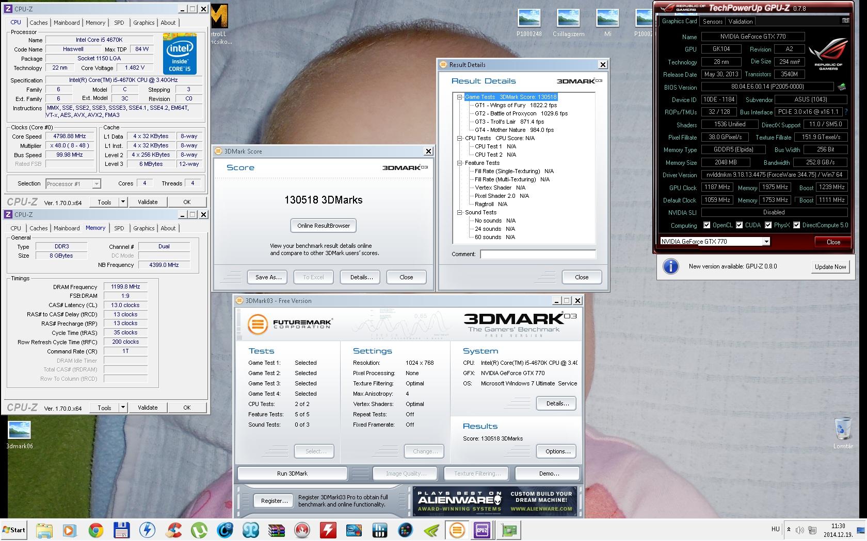Open Tools dropdown arrow in Memory tab window
The width and height of the screenshot is (867, 541).
(x=123, y=408)
